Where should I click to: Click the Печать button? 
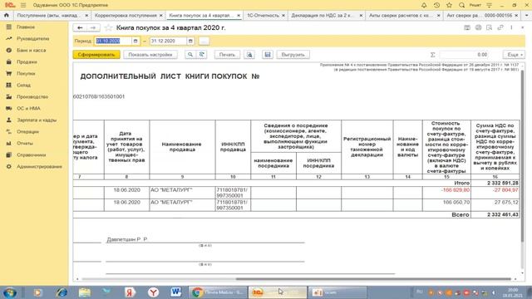tap(227, 55)
